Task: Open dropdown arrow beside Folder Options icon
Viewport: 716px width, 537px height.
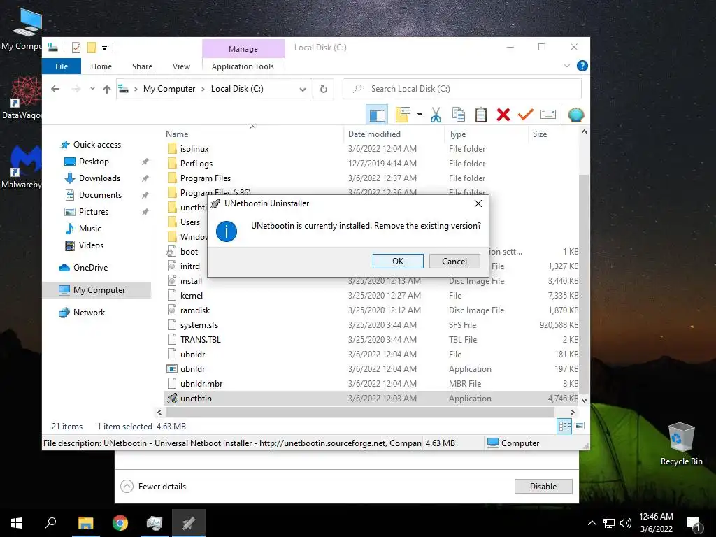Action: (x=420, y=115)
